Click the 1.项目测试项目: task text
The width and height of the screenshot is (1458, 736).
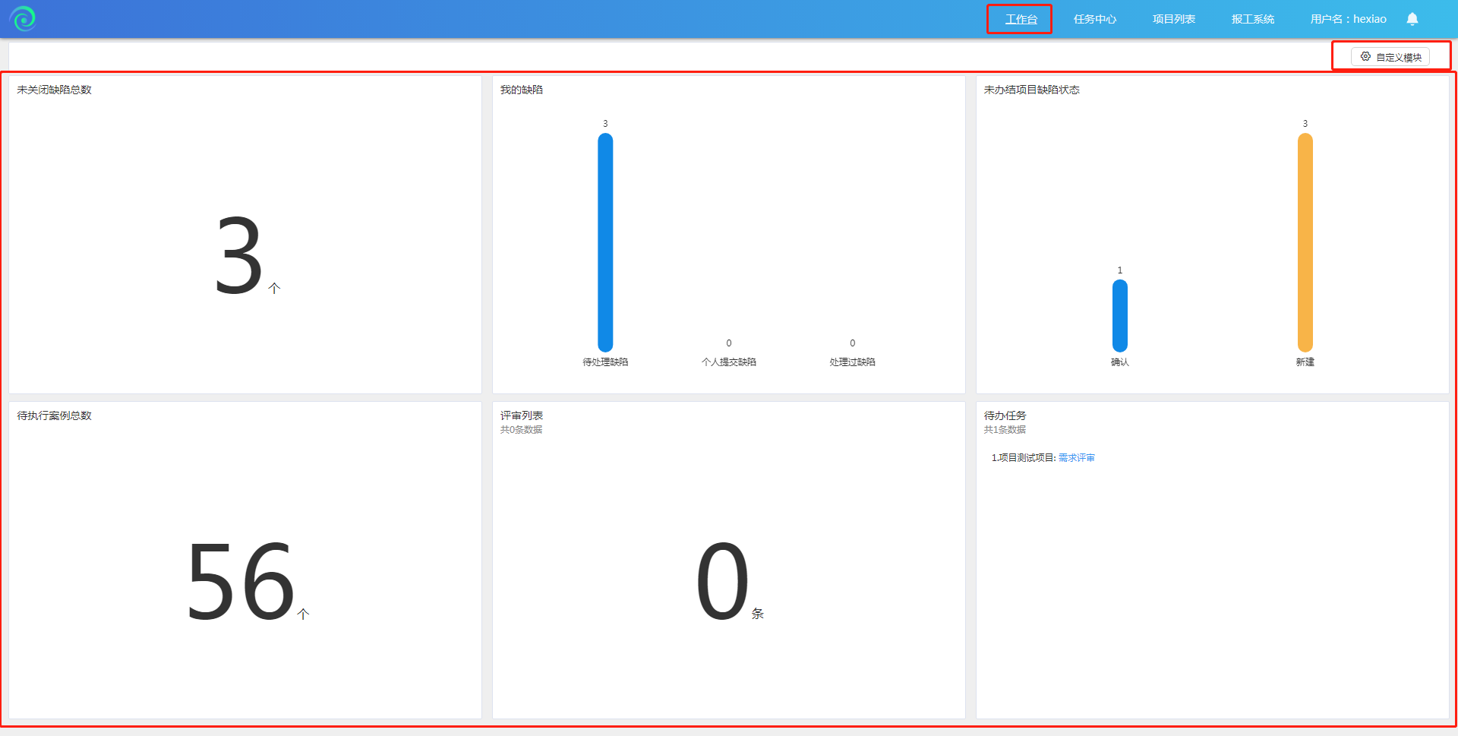[1024, 458]
